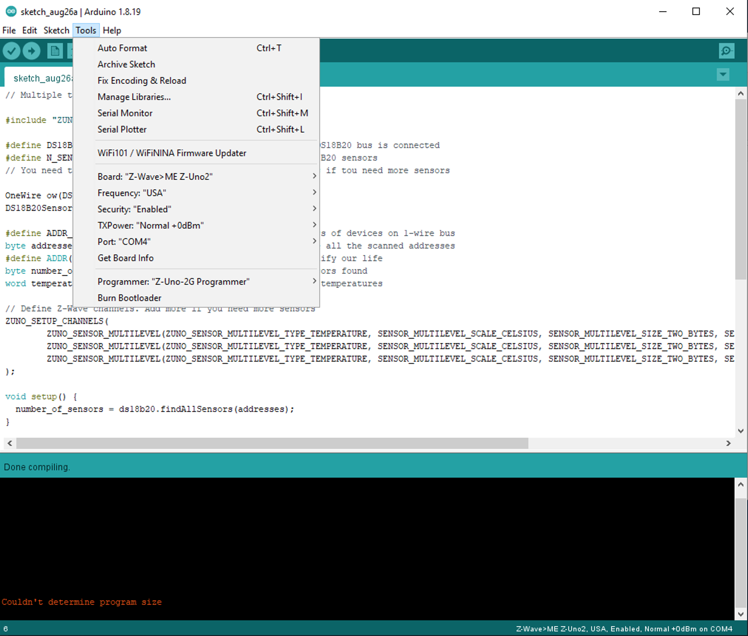Click the Upload arrow toolbar icon
The width and height of the screenshot is (748, 636).
(31, 51)
